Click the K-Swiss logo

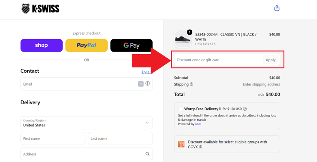coord(40,9)
